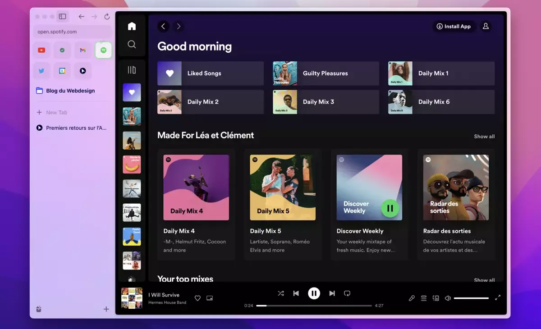Pause Discover Weekly with green button
Viewport: 541px width, 329px height.
coord(390,208)
